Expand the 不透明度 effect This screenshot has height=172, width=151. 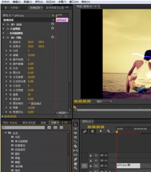3,29
